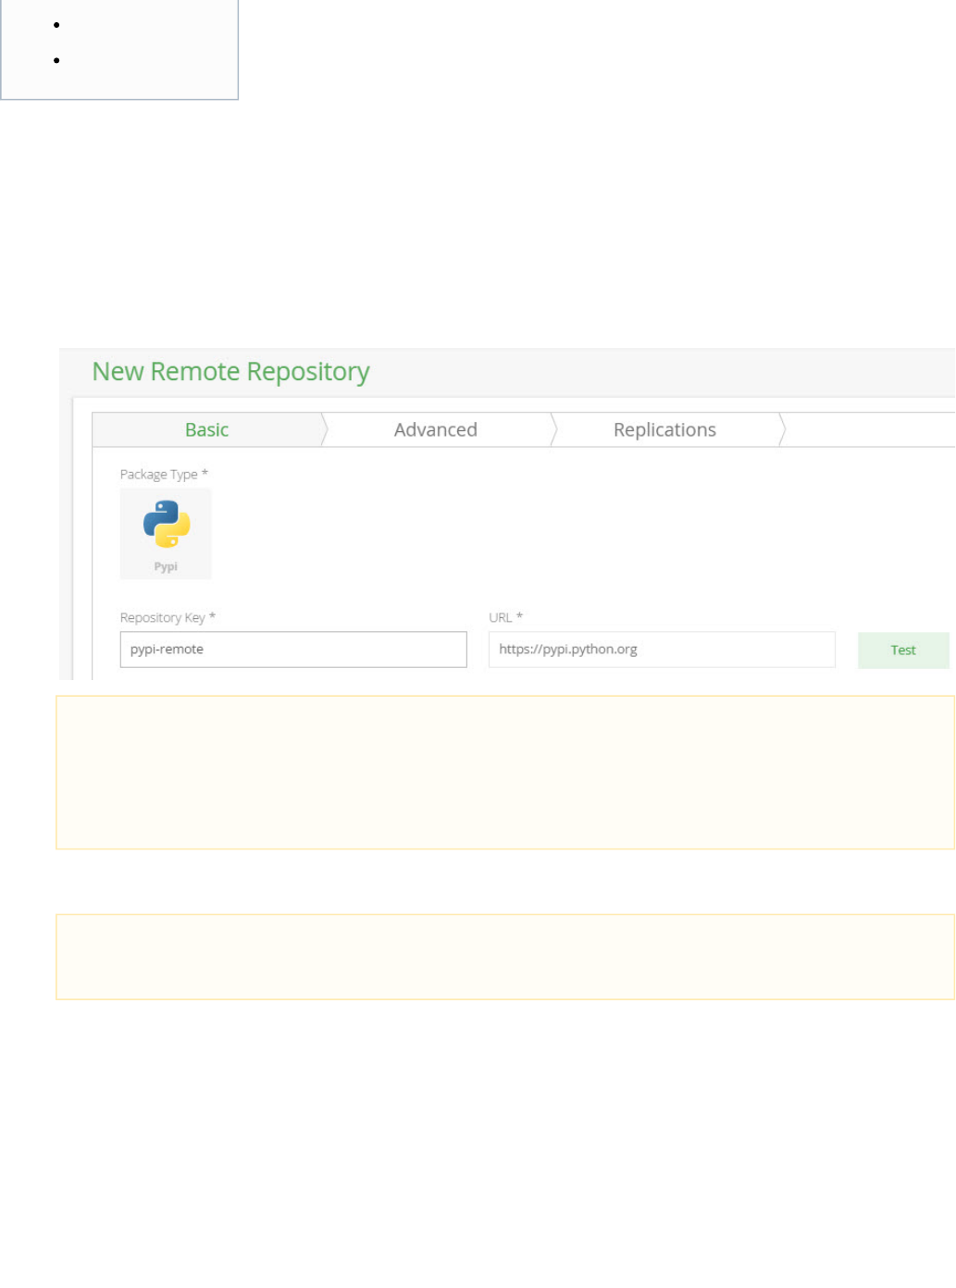Switch to the Basic tab
Screen dimensions: 956x1288
coord(206,429)
